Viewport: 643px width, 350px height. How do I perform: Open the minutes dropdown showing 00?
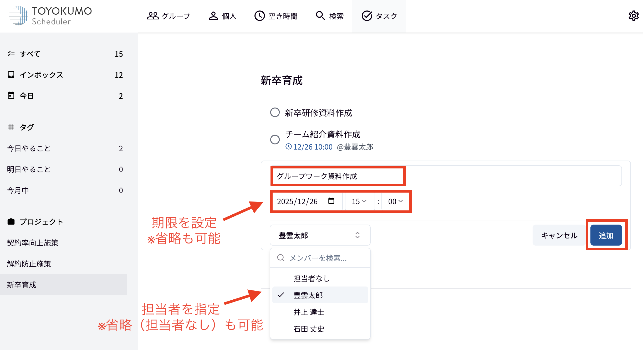[x=395, y=201]
